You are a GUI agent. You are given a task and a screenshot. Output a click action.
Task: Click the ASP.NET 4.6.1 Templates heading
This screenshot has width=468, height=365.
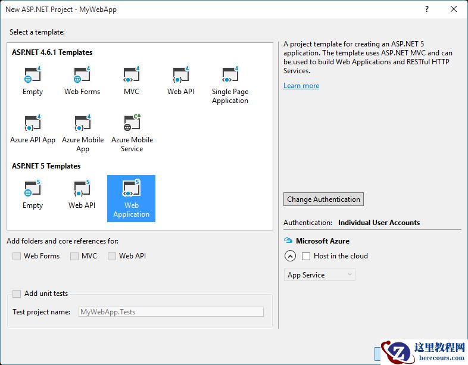click(x=52, y=52)
